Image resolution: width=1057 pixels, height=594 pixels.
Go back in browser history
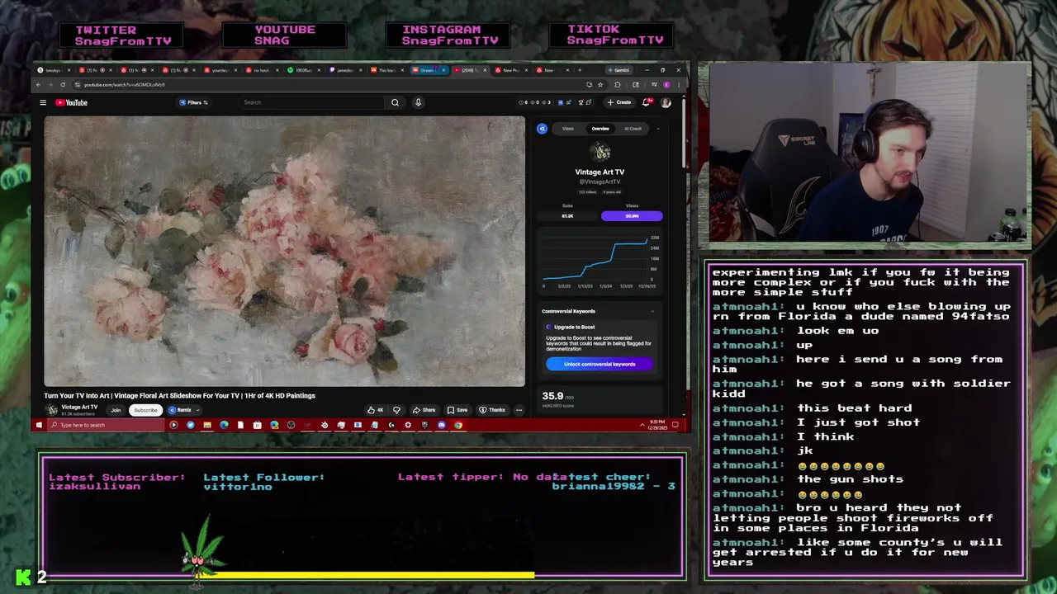(x=39, y=84)
